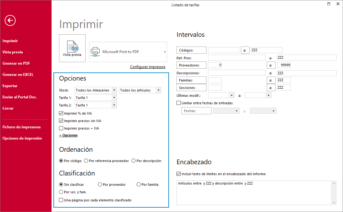Enable Imprimir precios + IVA
The width and height of the screenshot is (343, 212).
pos(61,128)
